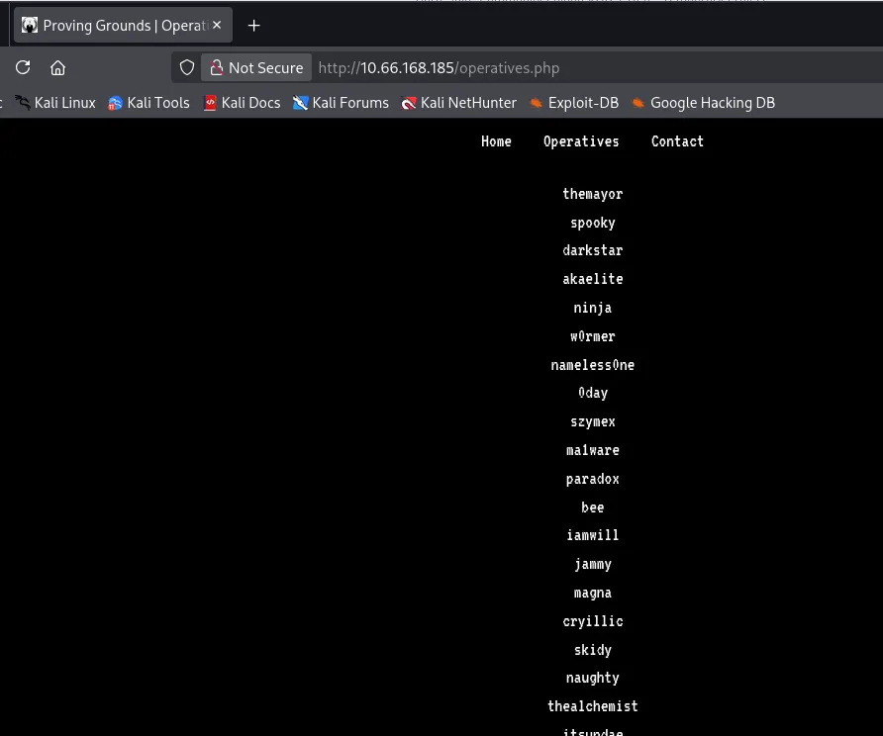This screenshot has width=883, height=736.
Task: Click the shield tracking protection icon
Action: [x=186, y=67]
